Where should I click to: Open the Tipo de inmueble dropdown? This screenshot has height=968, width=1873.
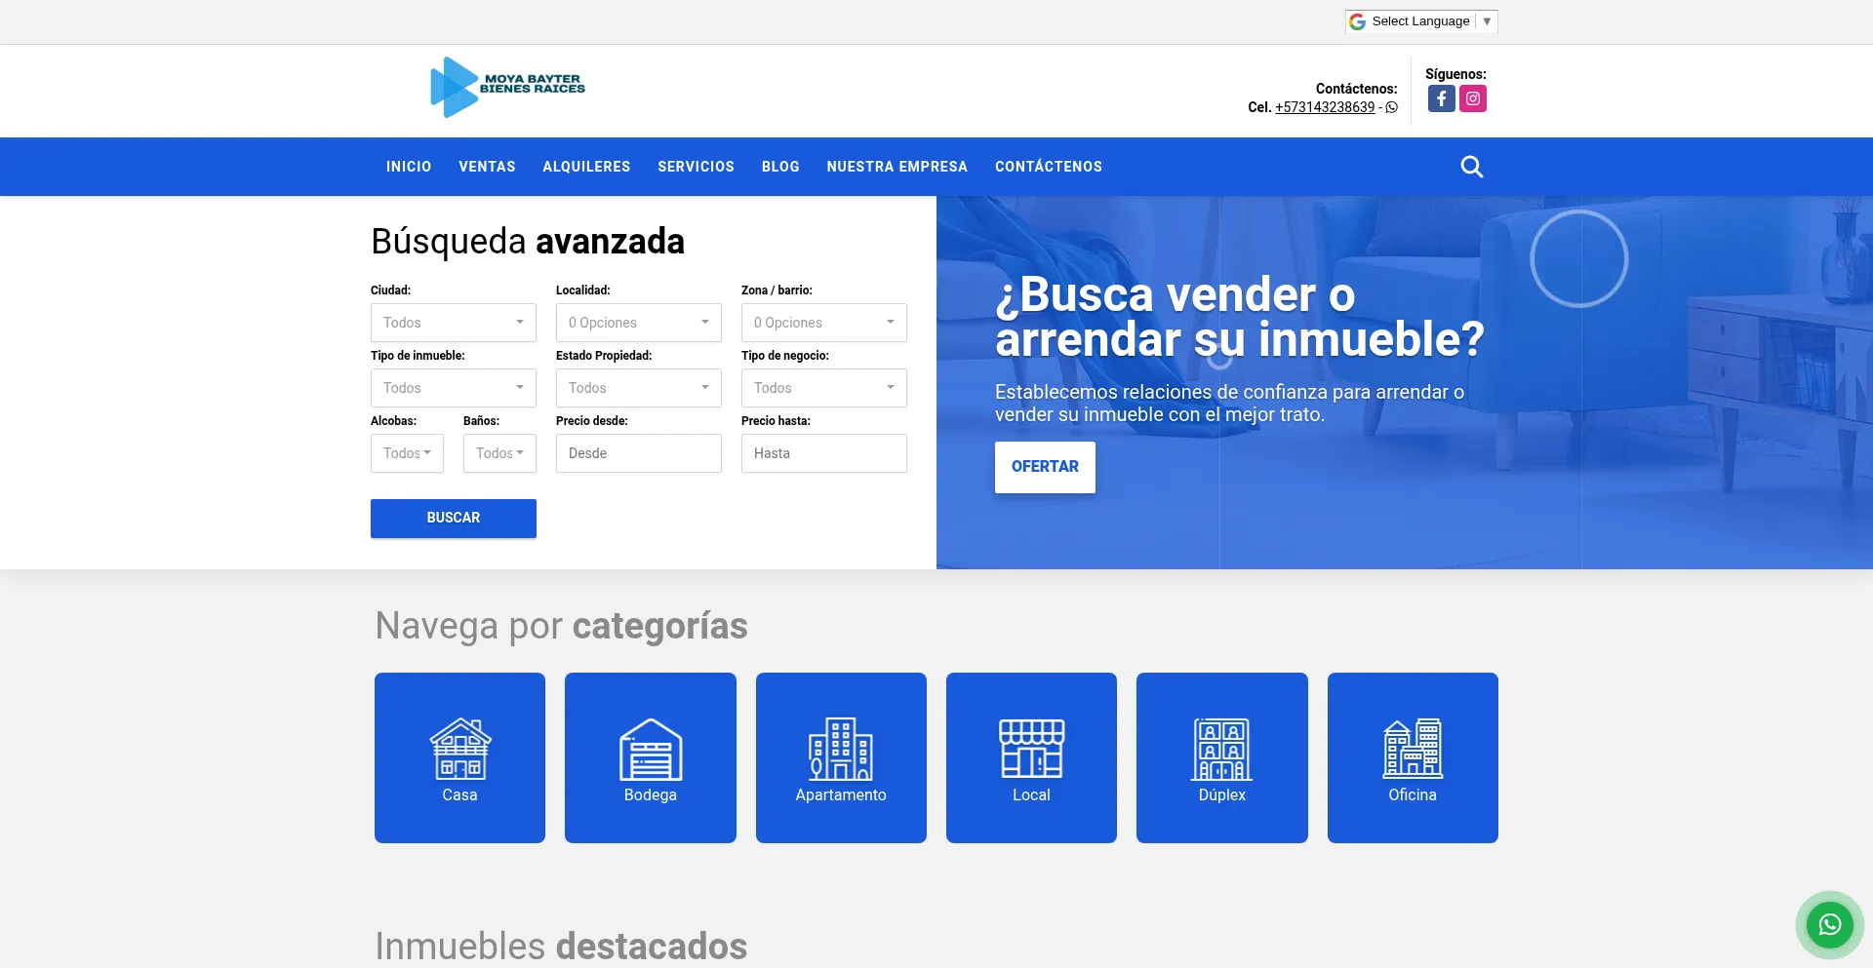(x=453, y=388)
